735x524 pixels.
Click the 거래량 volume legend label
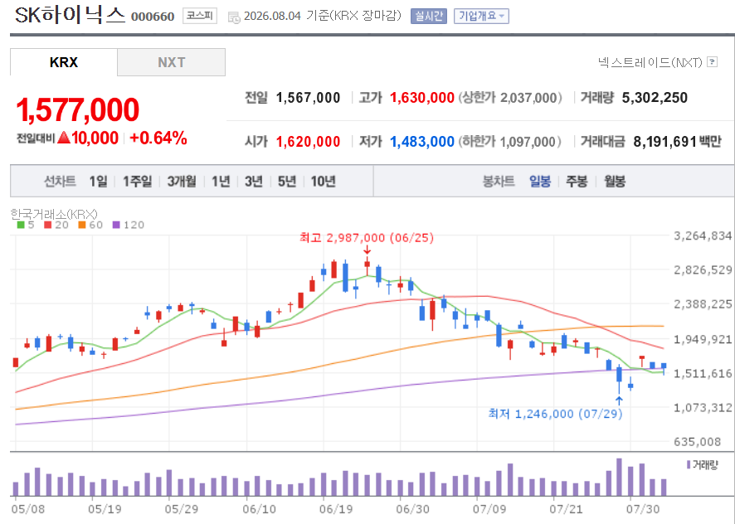[x=705, y=465]
